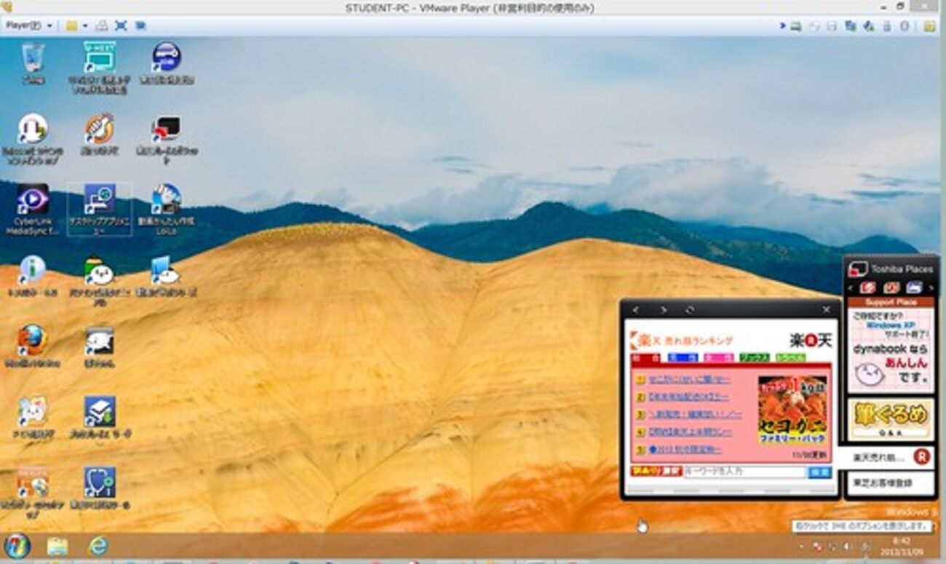Select the red first category tab in Rakuten

click(645, 357)
